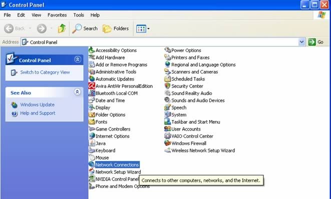The image size is (331, 199).
Task: Open Administrative Tools icon
Action: [x=92, y=71]
